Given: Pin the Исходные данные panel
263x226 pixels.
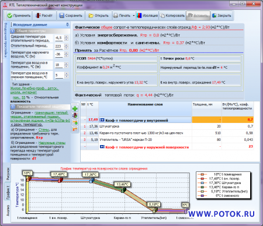Looking at the screenshot, I should (67, 24).
